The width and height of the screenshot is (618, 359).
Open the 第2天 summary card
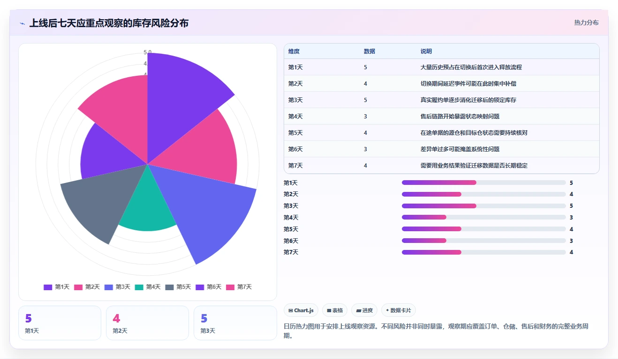pyautogui.click(x=148, y=323)
